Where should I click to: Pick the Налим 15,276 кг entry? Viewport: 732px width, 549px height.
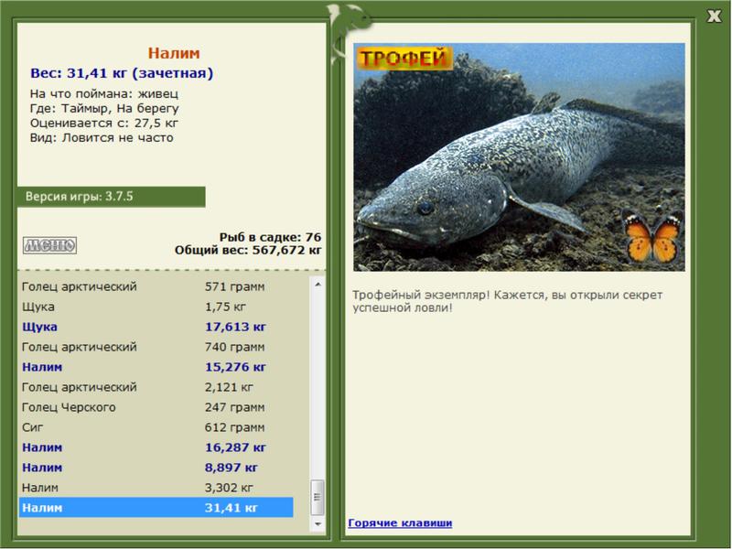[156, 367]
